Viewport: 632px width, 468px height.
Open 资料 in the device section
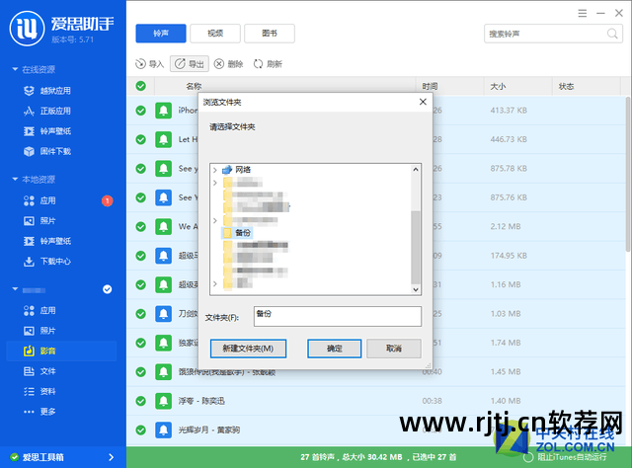pos(39,391)
